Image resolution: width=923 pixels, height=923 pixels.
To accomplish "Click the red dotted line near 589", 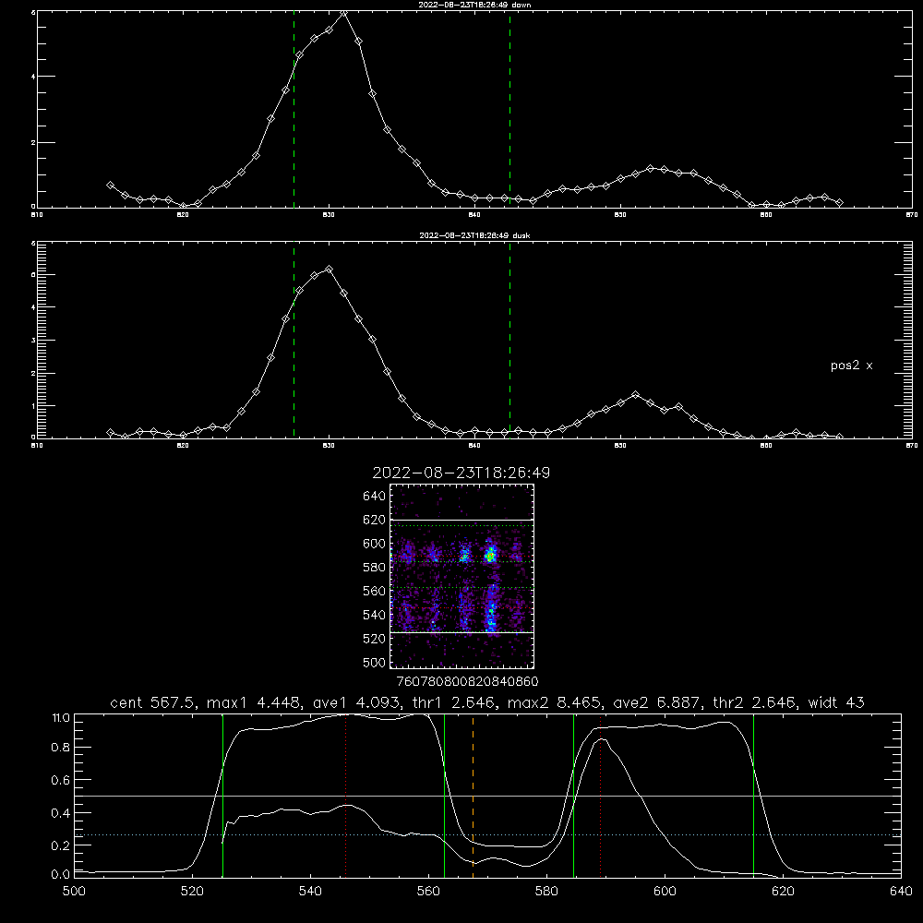I will [x=601, y=796].
